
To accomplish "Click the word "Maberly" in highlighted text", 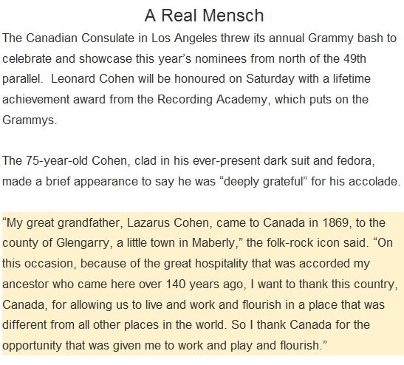I will pyautogui.click(x=213, y=243).
